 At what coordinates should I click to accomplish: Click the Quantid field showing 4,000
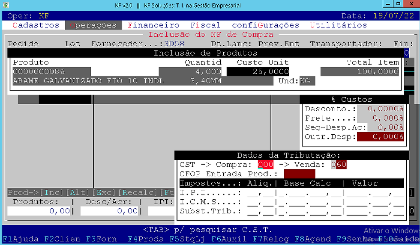coord(190,71)
